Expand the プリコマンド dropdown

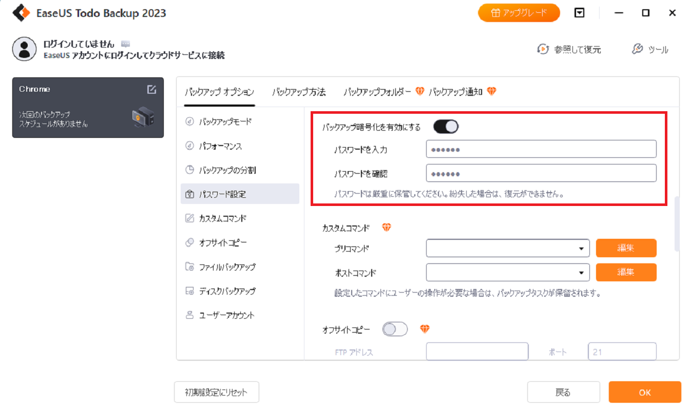pyautogui.click(x=581, y=249)
